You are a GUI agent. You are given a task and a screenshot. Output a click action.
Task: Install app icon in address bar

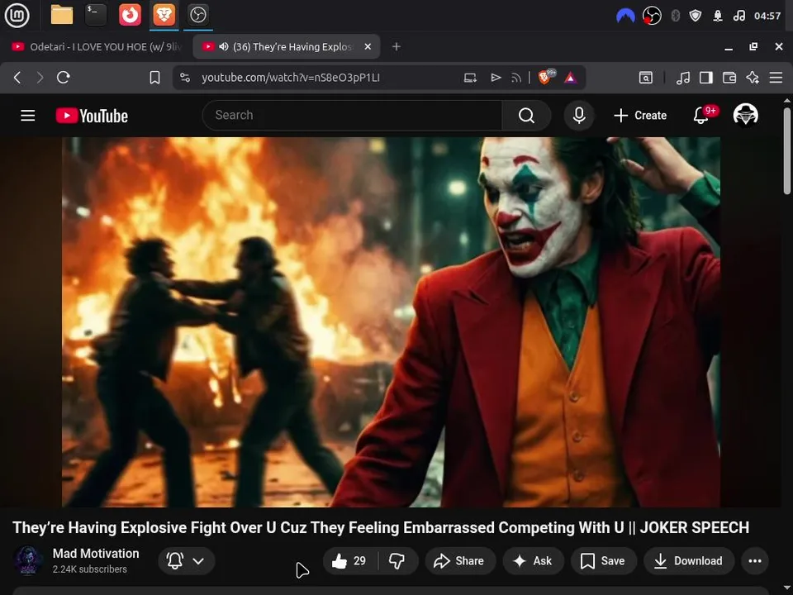tap(470, 78)
